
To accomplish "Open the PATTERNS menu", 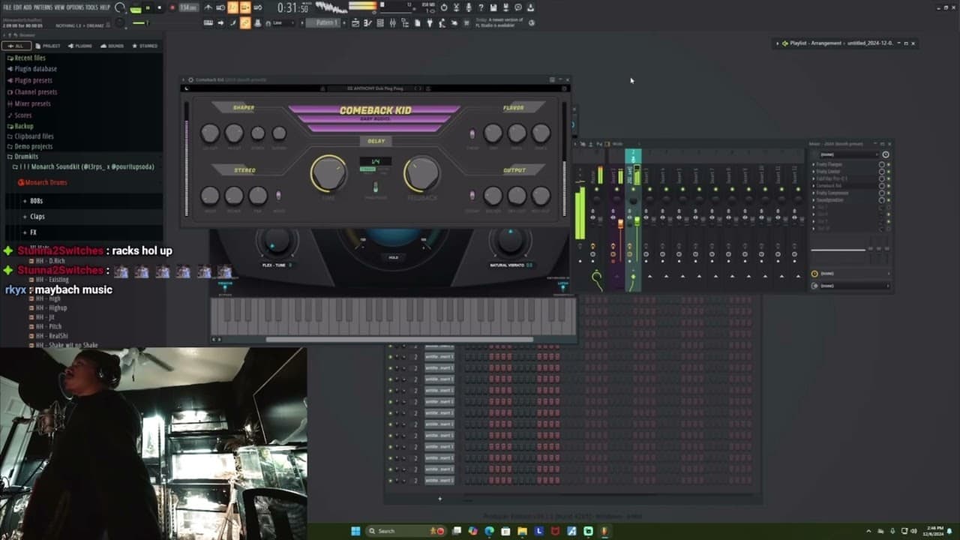I will (43, 7).
